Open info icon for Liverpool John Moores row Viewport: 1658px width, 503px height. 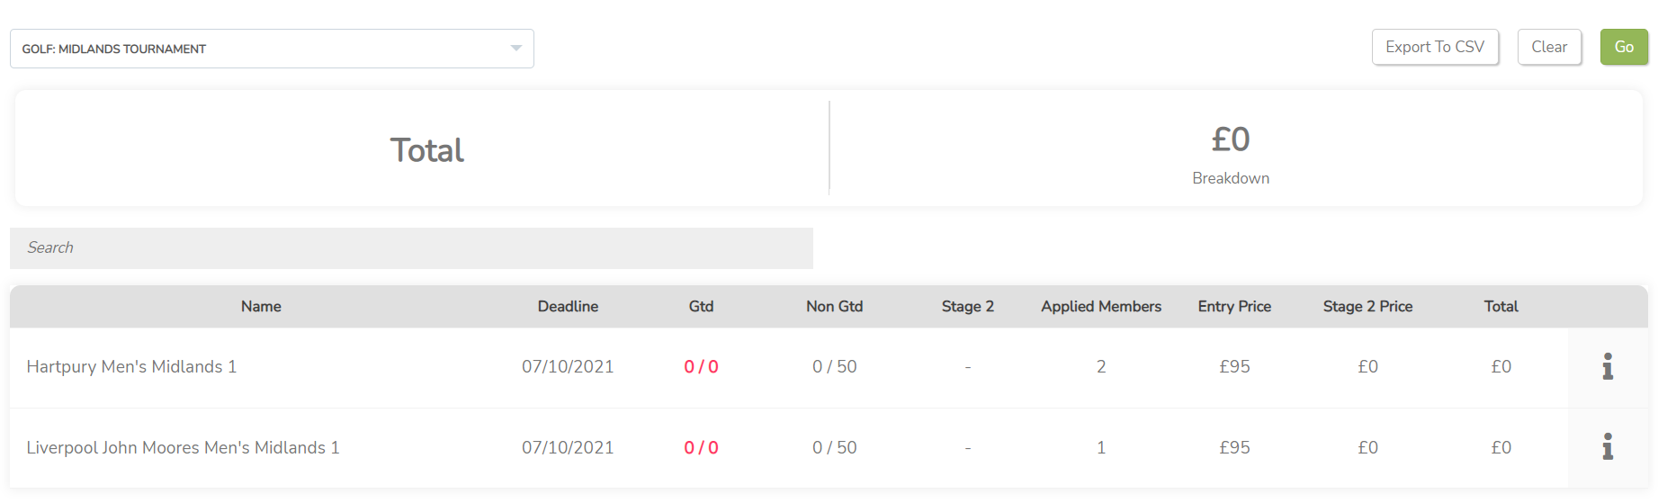pyautogui.click(x=1608, y=446)
